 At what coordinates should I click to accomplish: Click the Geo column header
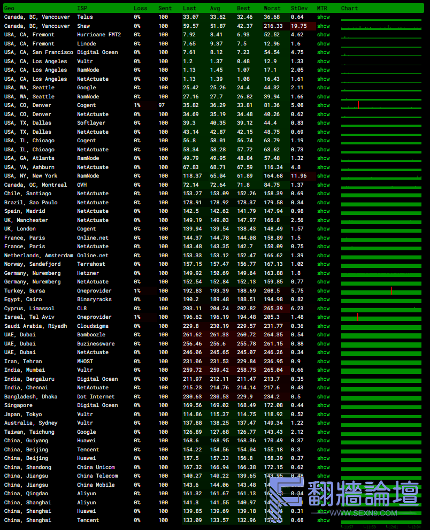(x=9, y=8)
